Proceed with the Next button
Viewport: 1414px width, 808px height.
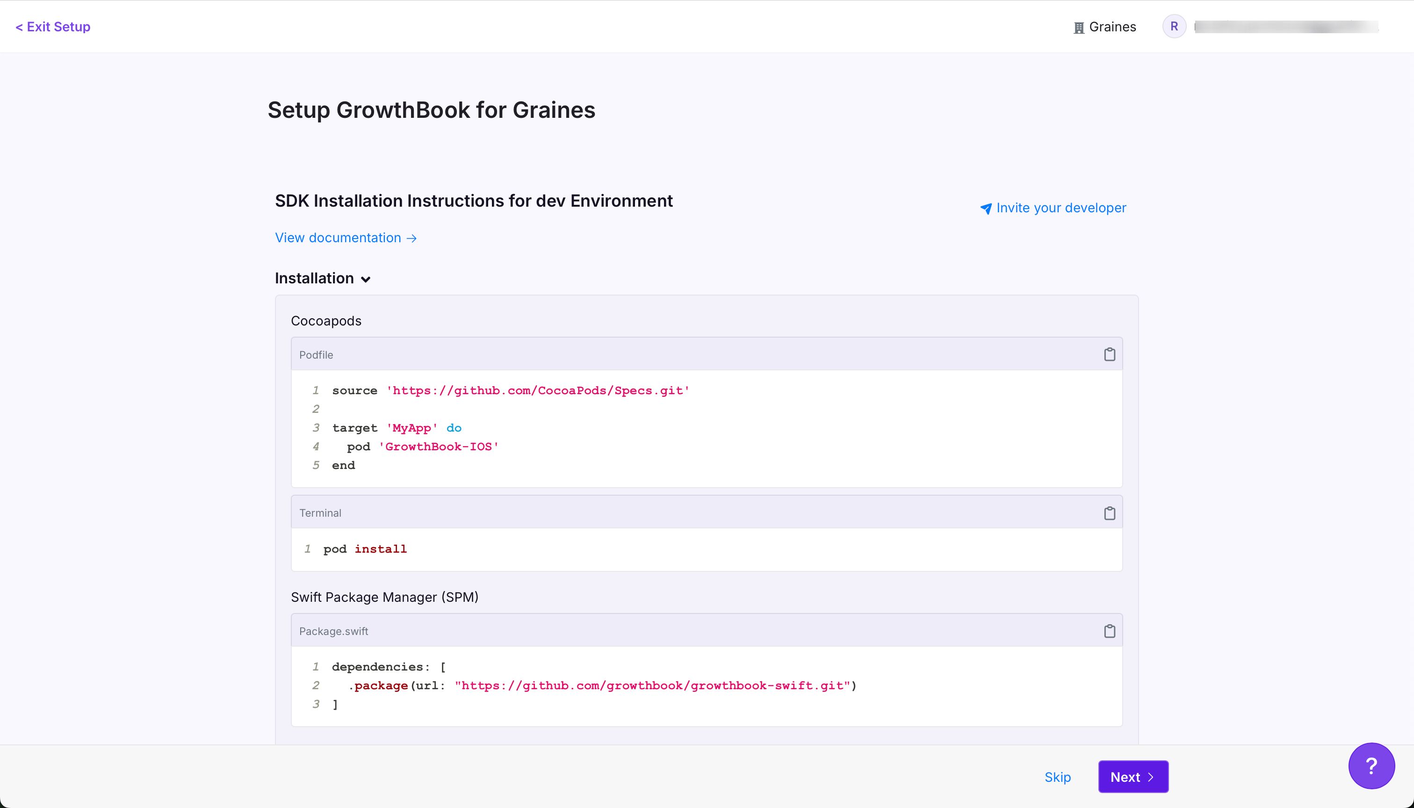1133,777
